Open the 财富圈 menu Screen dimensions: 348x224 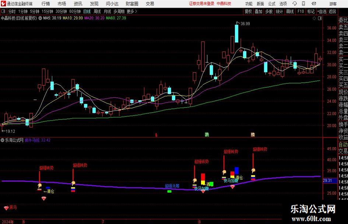tap(132, 4)
